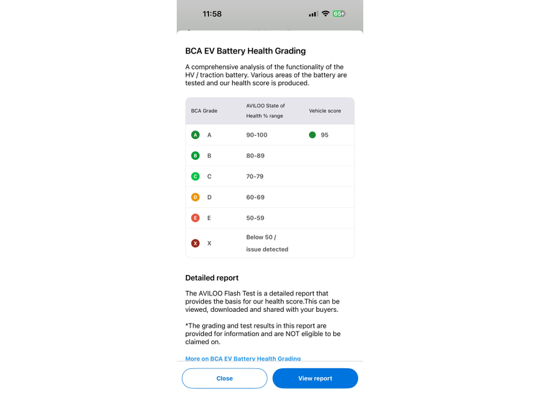This screenshot has width=540, height=405.
Task: Click the Vehicle score column header
Action: pos(325,111)
